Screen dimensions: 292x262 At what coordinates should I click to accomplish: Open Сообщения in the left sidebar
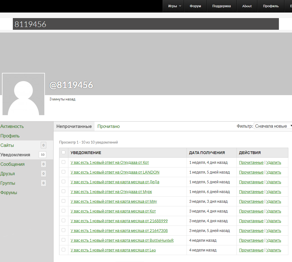(12, 164)
